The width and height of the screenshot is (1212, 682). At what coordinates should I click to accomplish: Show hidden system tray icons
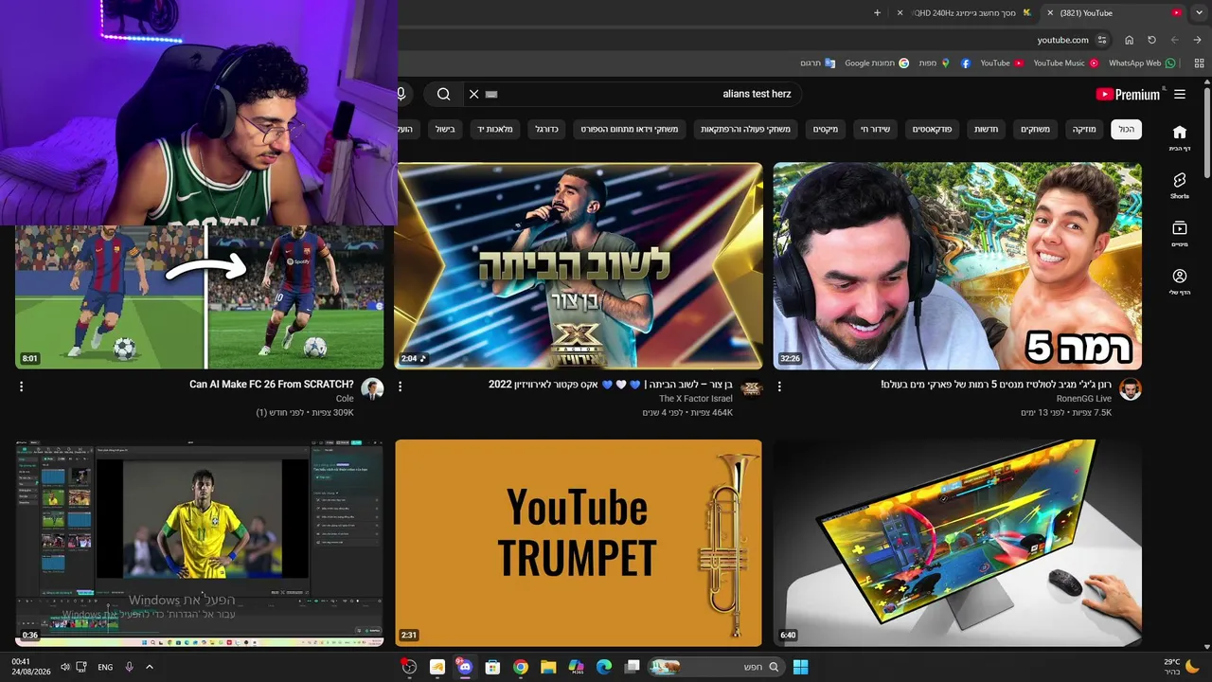149,667
